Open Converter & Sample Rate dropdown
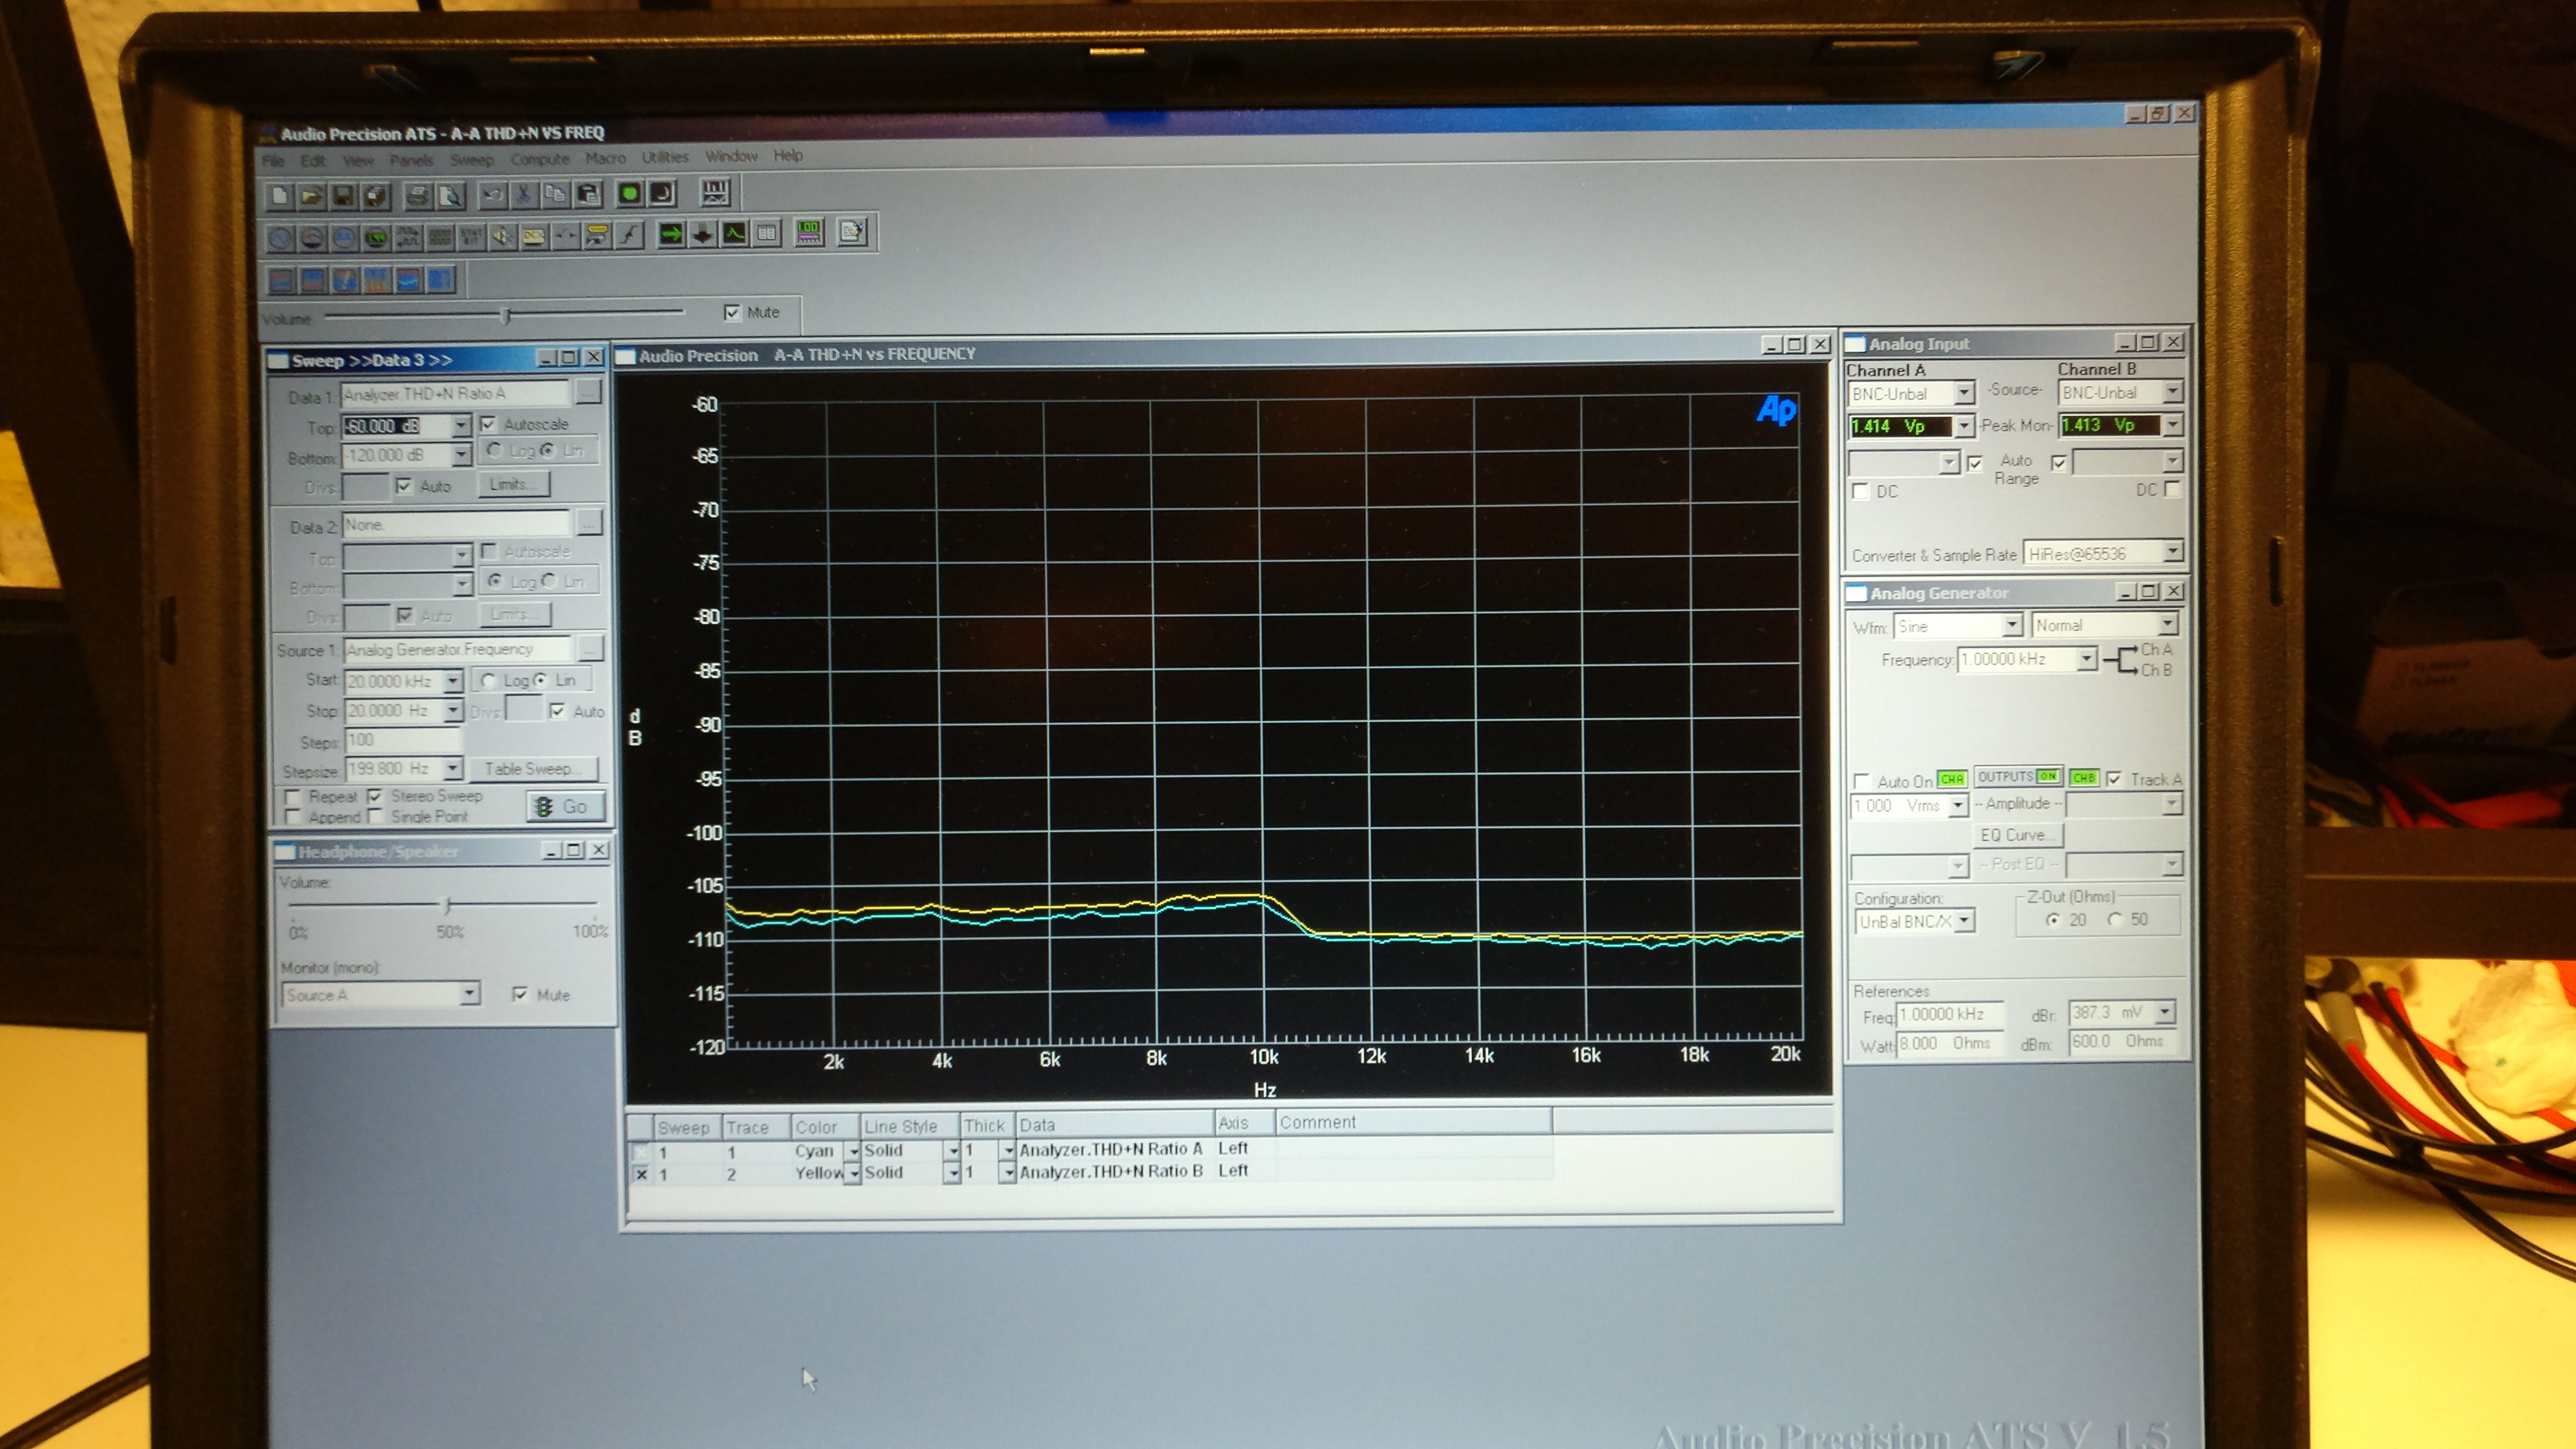The width and height of the screenshot is (2576, 1449). click(2172, 552)
